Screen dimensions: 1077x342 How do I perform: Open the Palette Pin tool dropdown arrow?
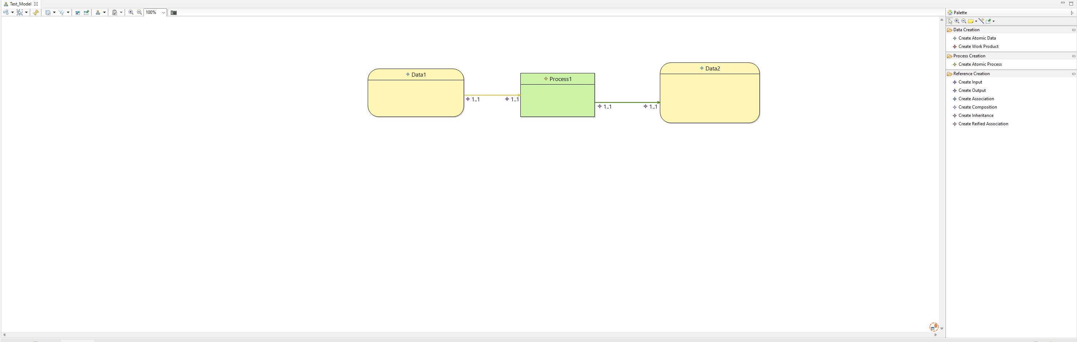point(994,21)
